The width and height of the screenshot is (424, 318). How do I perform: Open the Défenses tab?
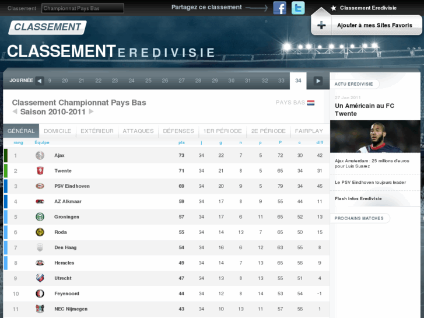178,131
